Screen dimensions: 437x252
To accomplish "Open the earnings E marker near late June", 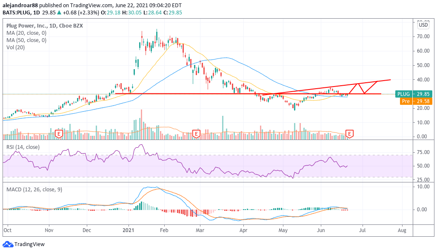I will 349,134.
